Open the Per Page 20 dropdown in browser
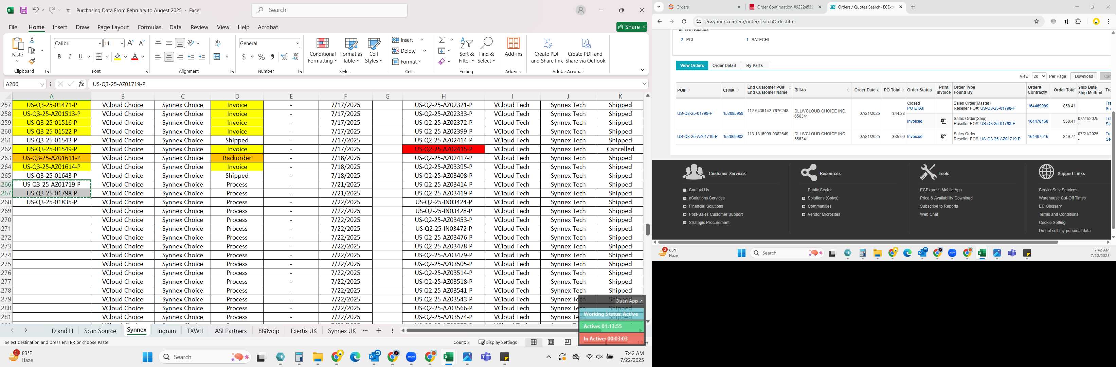This screenshot has height=367, width=1116. pyautogui.click(x=1039, y=76)
